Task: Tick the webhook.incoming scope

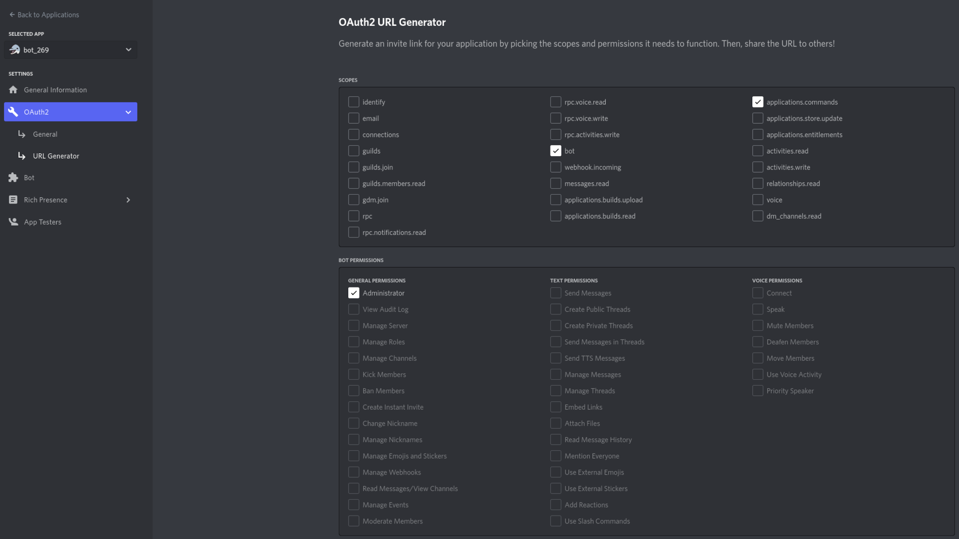Action: click(555, 167)
